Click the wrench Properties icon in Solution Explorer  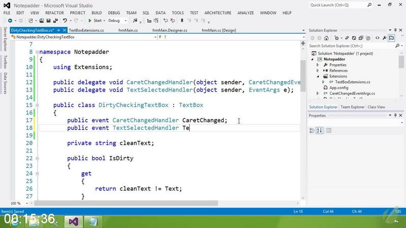coord(385,38)
